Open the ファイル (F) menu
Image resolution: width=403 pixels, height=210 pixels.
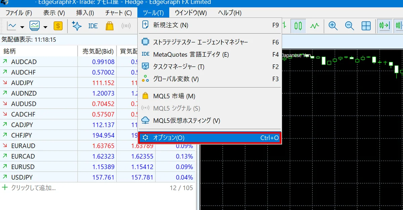click(x=19, y=13)
